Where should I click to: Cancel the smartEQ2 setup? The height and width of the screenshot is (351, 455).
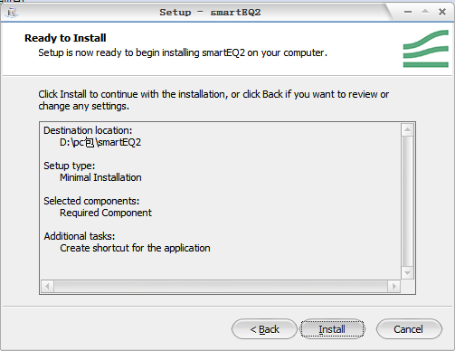(409, 329)
